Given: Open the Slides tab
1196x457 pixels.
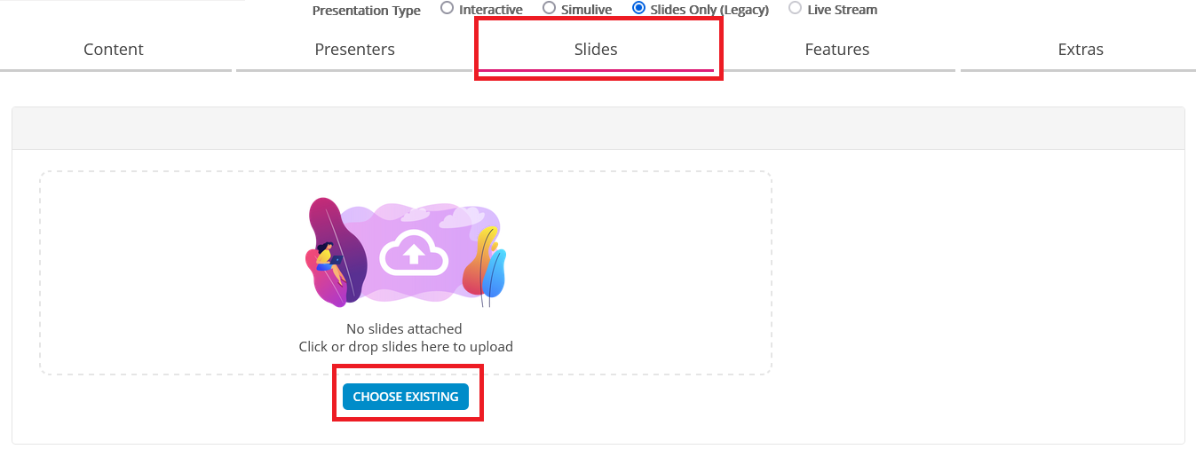Looking at the screenshot, I should pyautogui.click(x=596, y=50).
